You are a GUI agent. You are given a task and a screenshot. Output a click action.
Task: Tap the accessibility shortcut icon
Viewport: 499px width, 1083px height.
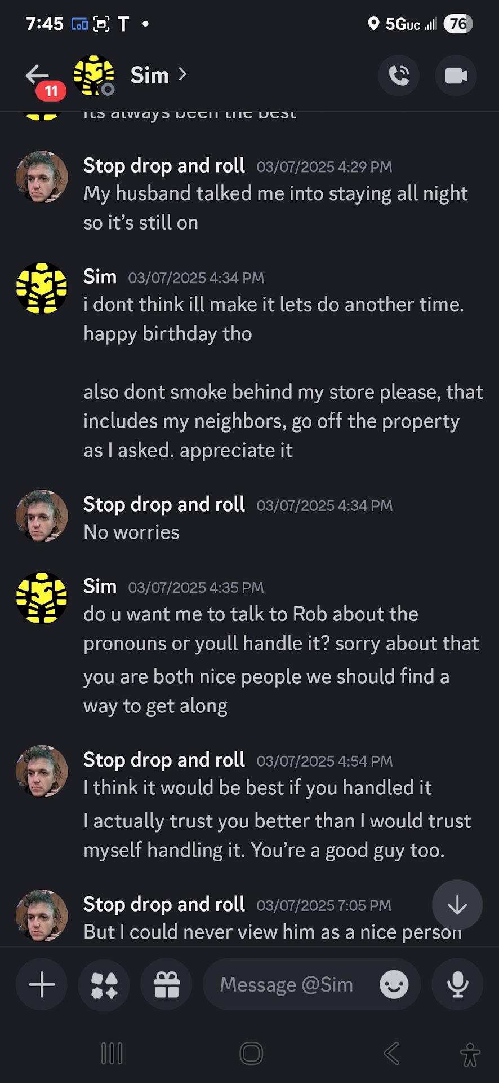click(x=470, y=1054)
